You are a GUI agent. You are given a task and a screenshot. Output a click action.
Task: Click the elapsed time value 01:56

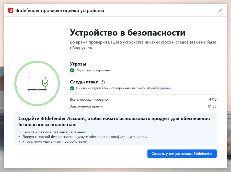[x=213, y=106]
